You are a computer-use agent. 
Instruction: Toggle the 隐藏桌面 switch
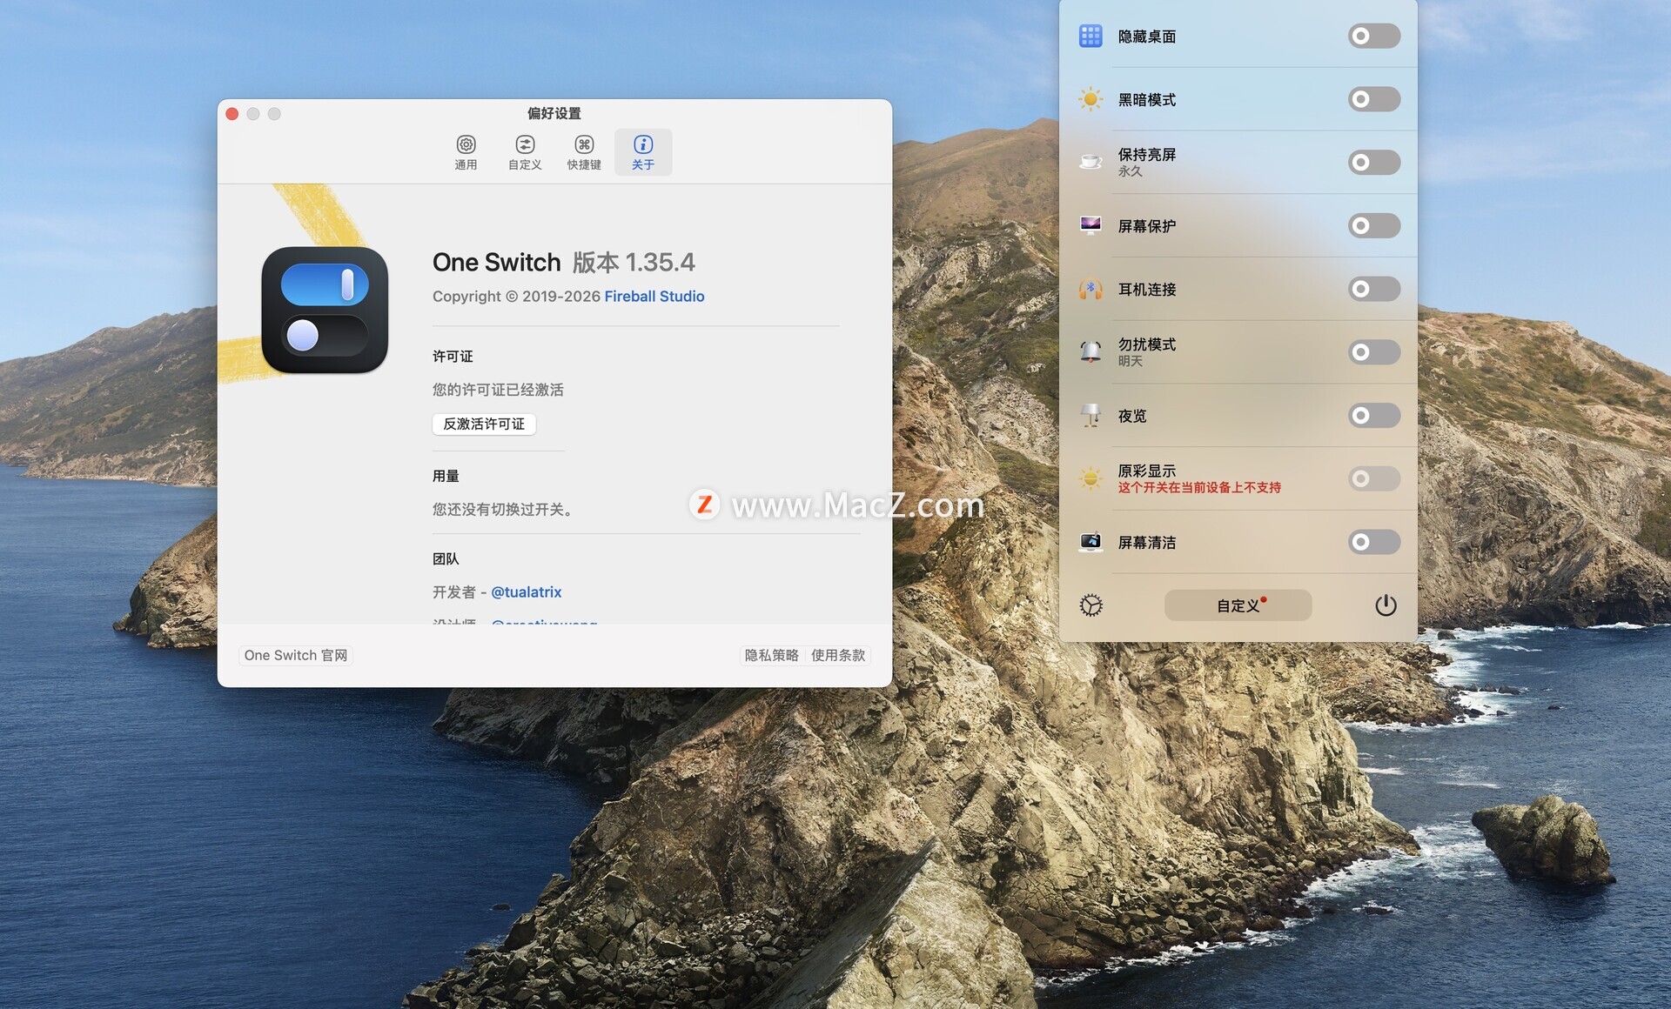1373,36
